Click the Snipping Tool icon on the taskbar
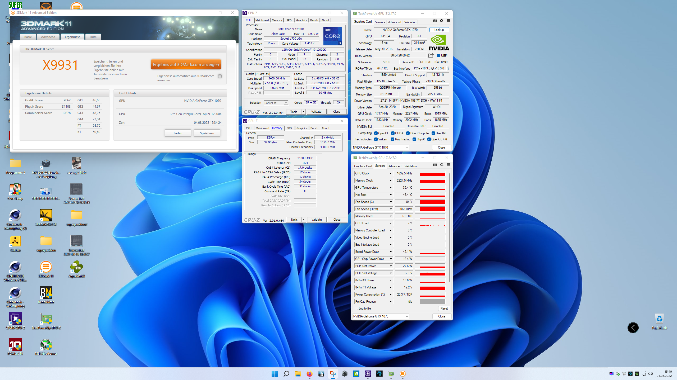 [333, 374]
